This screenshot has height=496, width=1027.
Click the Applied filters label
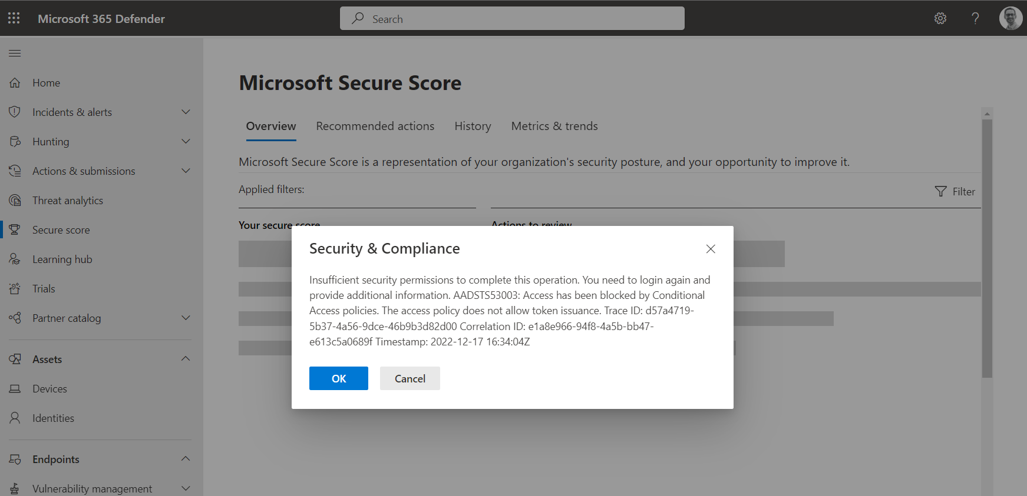point(272,189)
